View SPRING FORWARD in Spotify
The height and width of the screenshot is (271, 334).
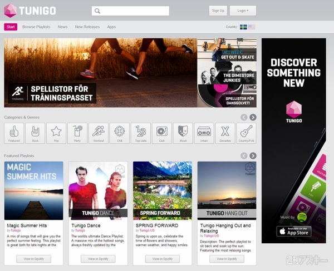(163, 259)
